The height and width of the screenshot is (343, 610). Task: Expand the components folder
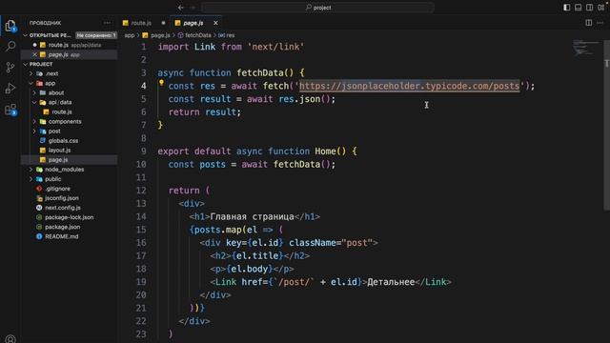pos(34,121)
